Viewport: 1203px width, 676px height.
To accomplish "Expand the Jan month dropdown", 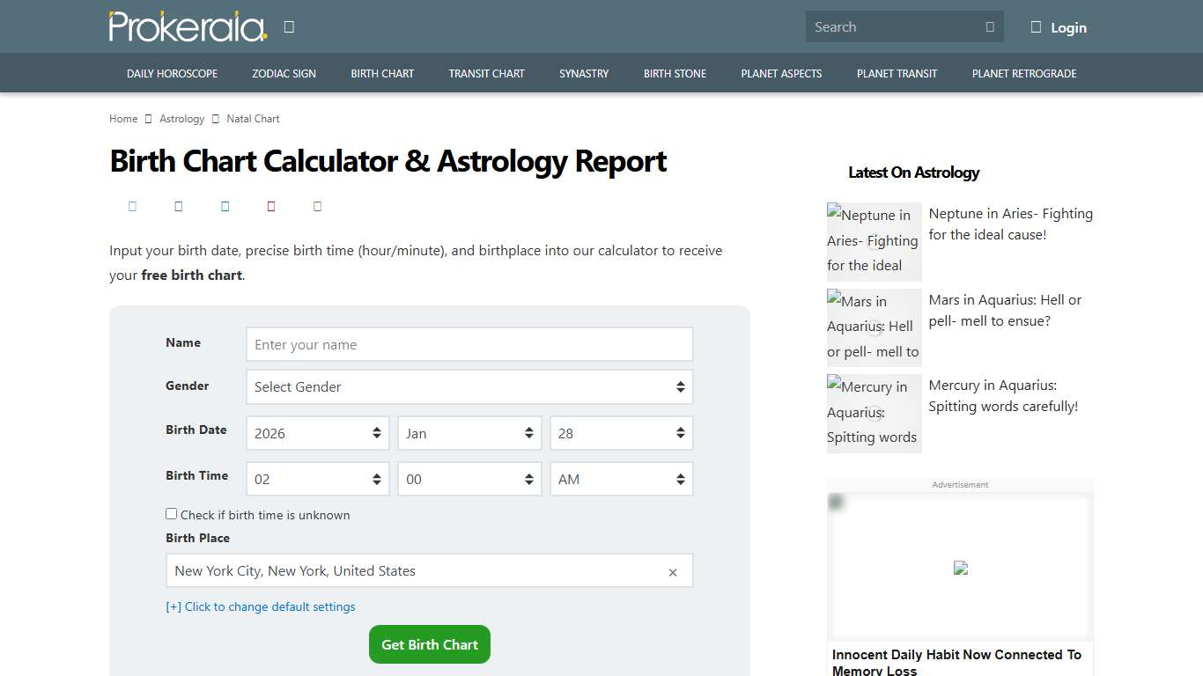I will coord(469,432).
